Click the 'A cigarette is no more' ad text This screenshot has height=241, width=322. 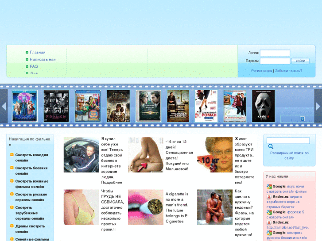177,207
